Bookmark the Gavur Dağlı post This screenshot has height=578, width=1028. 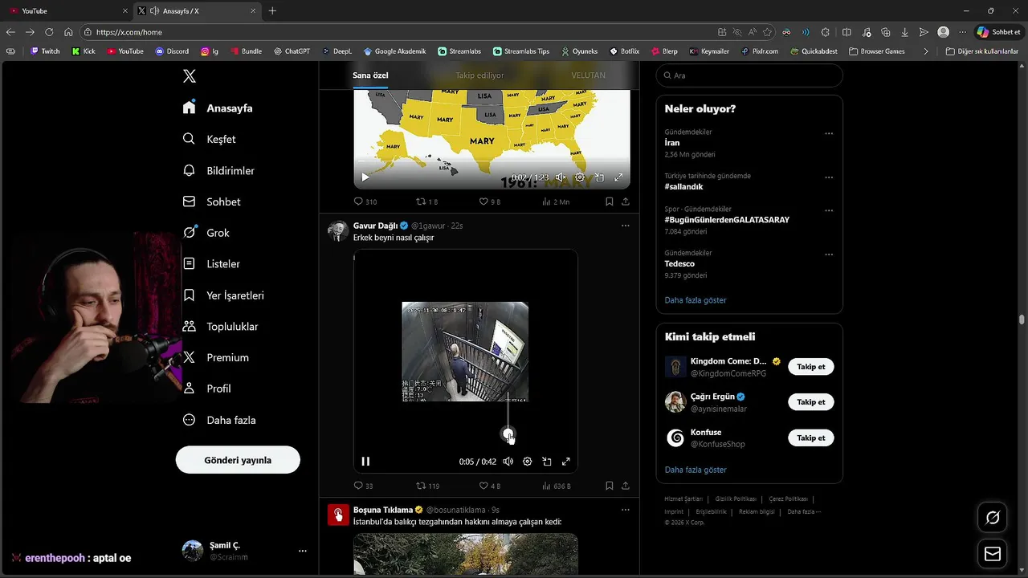(610, 486)
